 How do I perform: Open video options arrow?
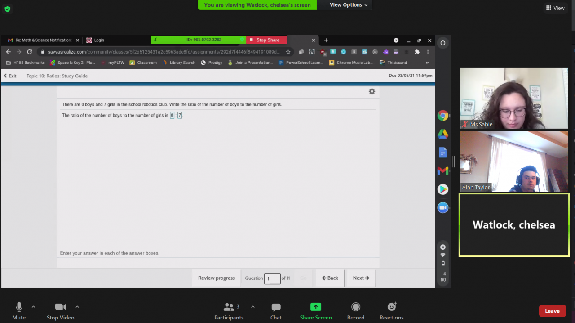point(77,307)
